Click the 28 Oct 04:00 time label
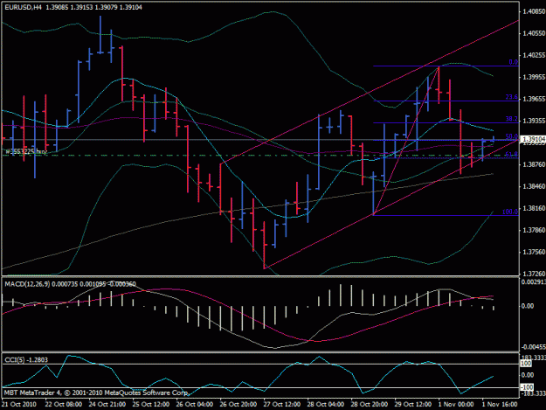 pos(325,405)
